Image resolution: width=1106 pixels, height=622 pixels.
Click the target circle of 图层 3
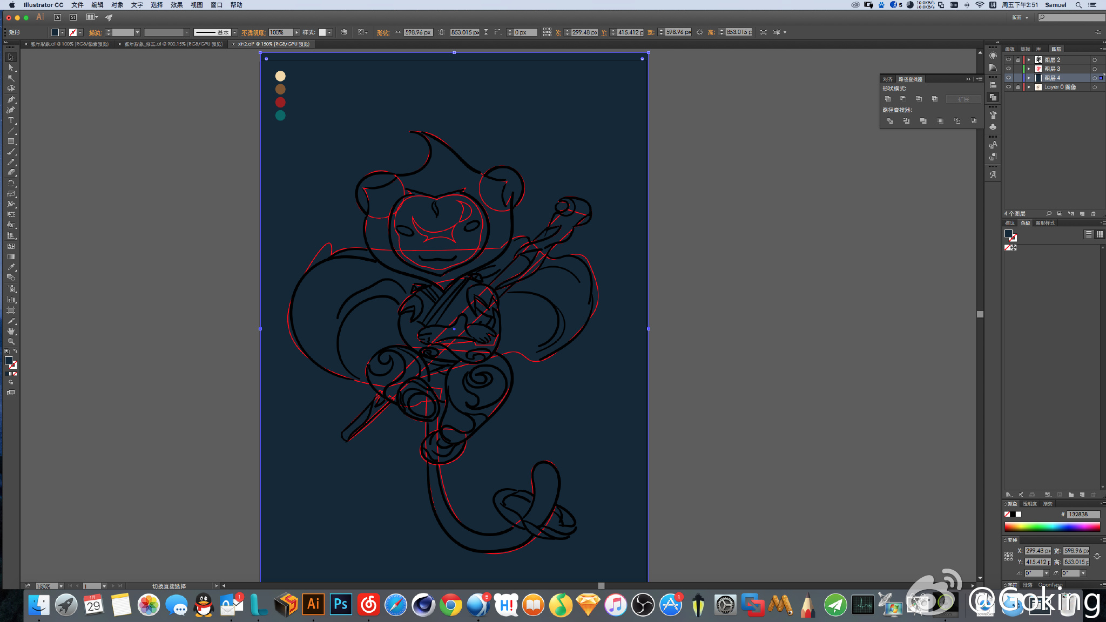coord(1095,69)
